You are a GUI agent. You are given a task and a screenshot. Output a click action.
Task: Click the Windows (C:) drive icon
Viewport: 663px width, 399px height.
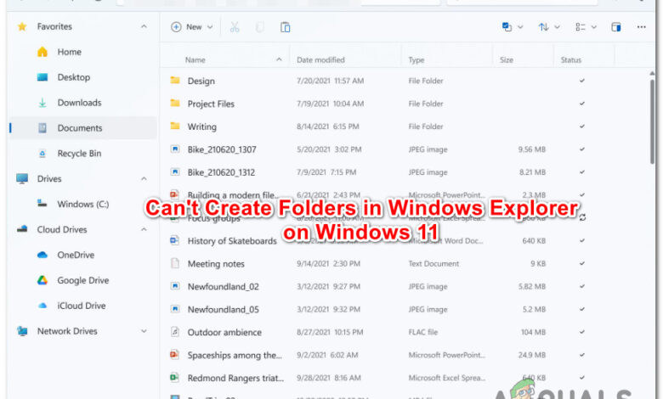click(x=42, y=204)
